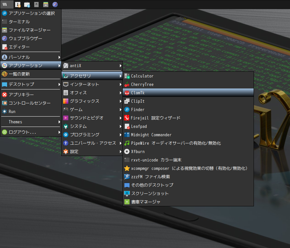Click the Run gear icon
290x248 pixels.
tap(5, 111)
